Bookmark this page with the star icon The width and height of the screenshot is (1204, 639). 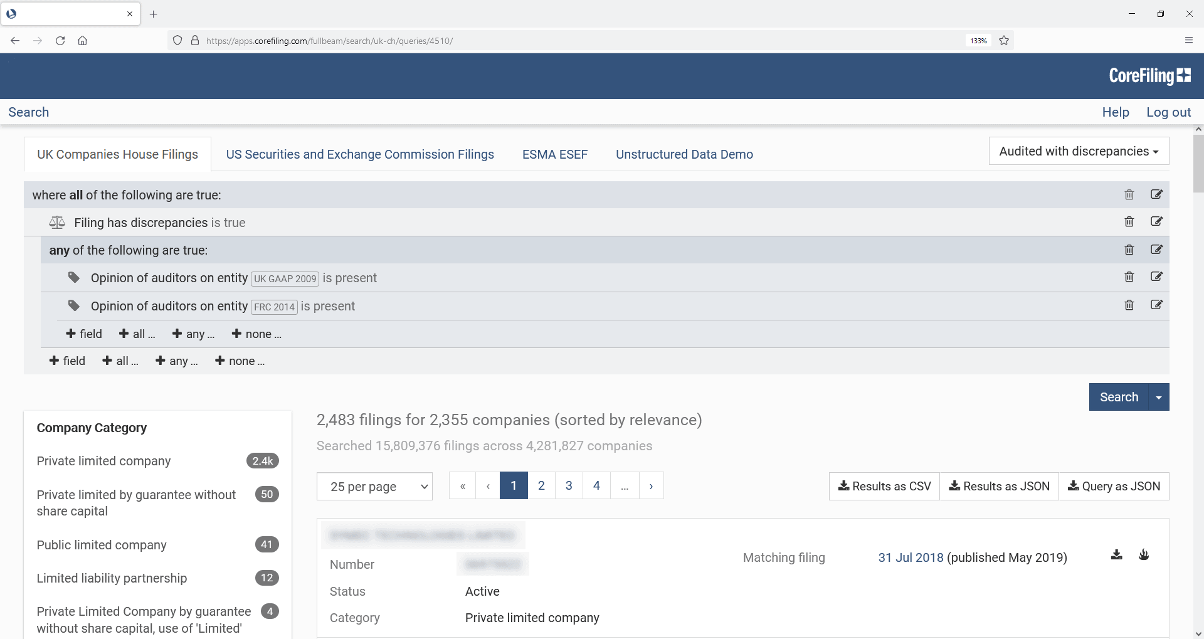coord(1004,41)
